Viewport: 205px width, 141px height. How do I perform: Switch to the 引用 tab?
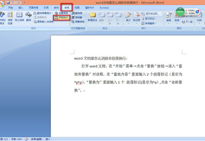pyautogui.click(x=46, y=8)
